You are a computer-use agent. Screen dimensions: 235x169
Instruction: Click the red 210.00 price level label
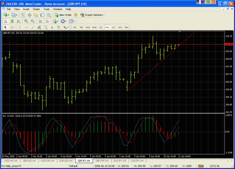[229, 44]
